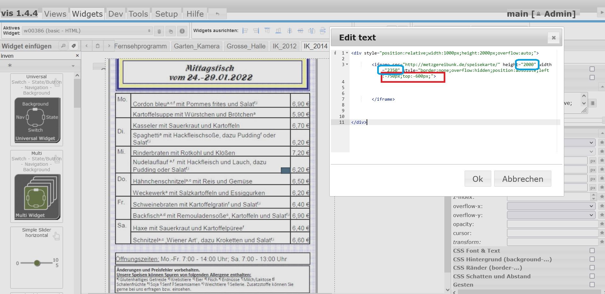The width and height of the screenshot is (605, 294).
Task: Switch to the IK_2014 view tab
Action: tap(316, 46)
